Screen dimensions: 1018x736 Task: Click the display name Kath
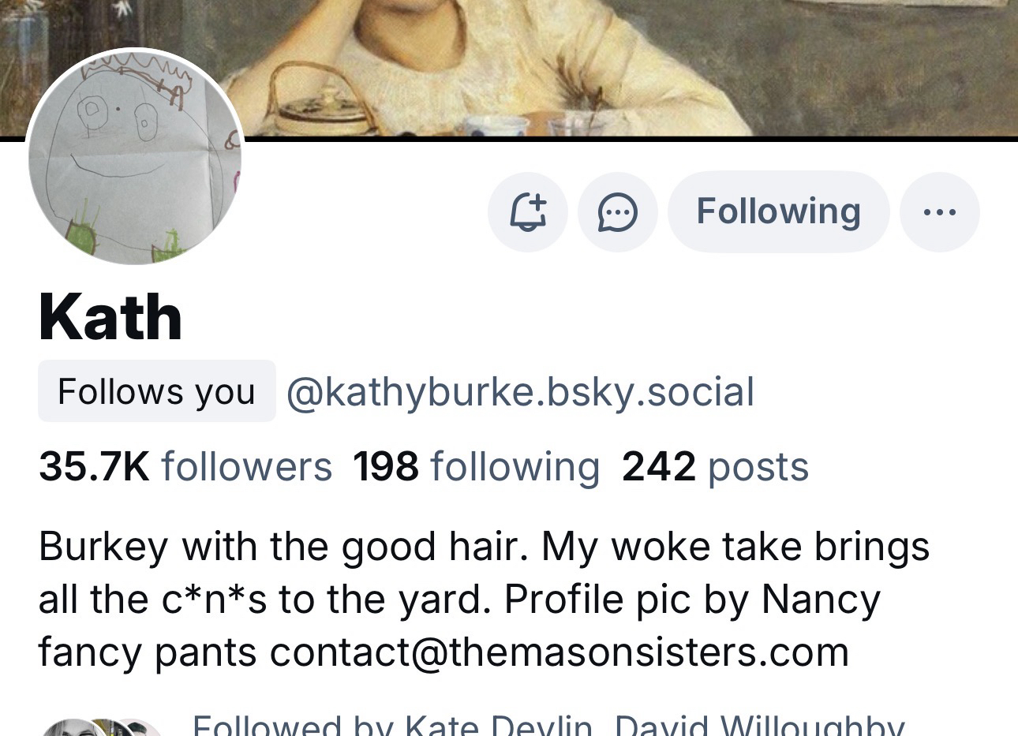click(110, 317)
